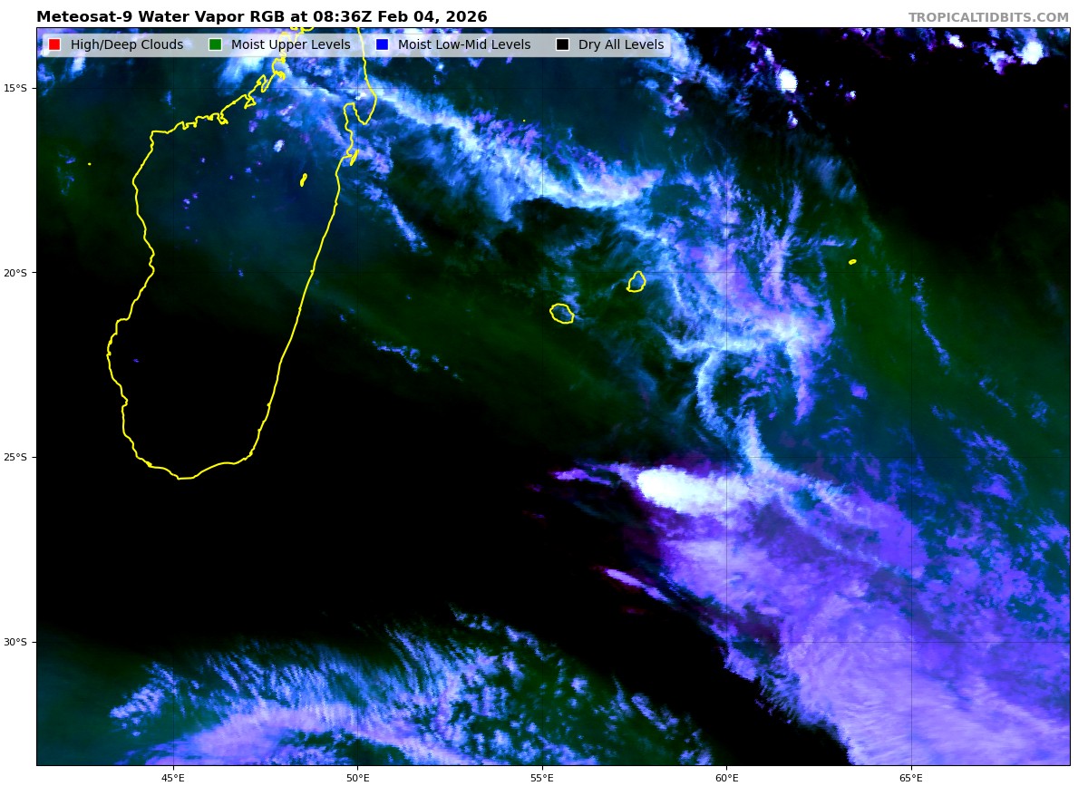Click the Meteosat-9 Water Vapor RGB title
This screenshot has width=1088, height=786.
261,17
